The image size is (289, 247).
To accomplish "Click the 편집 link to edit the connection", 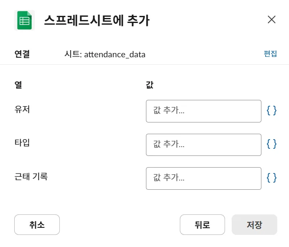I will point(270,54).
